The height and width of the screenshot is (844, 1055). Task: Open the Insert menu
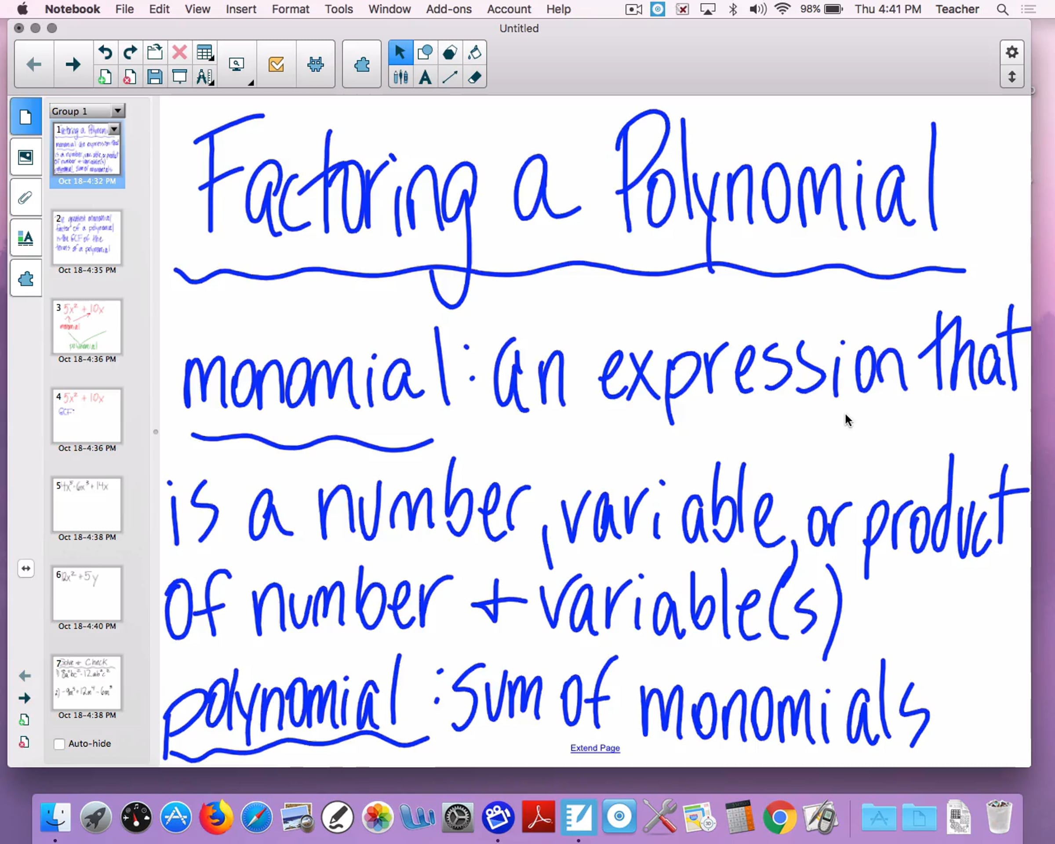coord(241,9)
